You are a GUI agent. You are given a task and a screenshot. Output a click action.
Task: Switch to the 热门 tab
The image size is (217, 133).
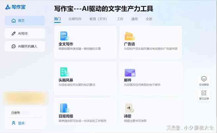tap(57, 19)
